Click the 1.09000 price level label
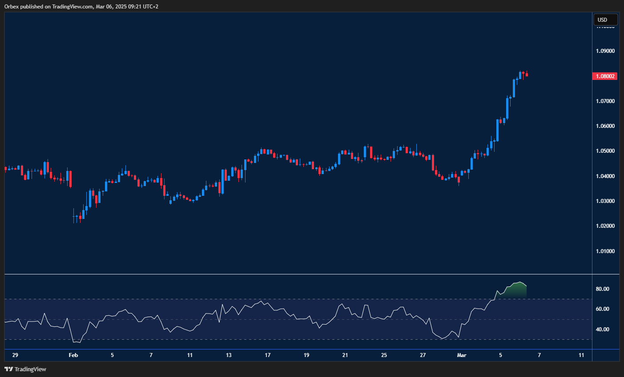This screenshot has height=377, width=624. tap(606, 51)
